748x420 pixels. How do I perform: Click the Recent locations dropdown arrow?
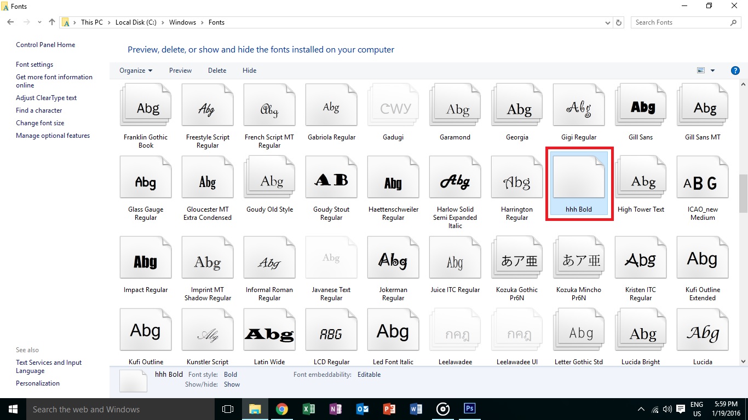pos(39,22)
